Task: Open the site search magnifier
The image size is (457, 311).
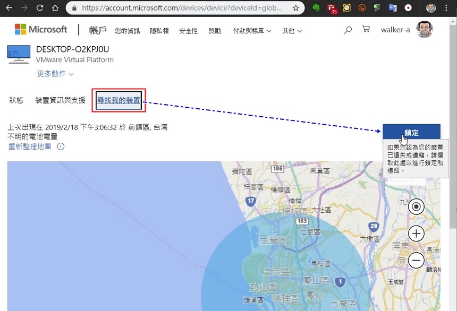Action: click(348, 30)
